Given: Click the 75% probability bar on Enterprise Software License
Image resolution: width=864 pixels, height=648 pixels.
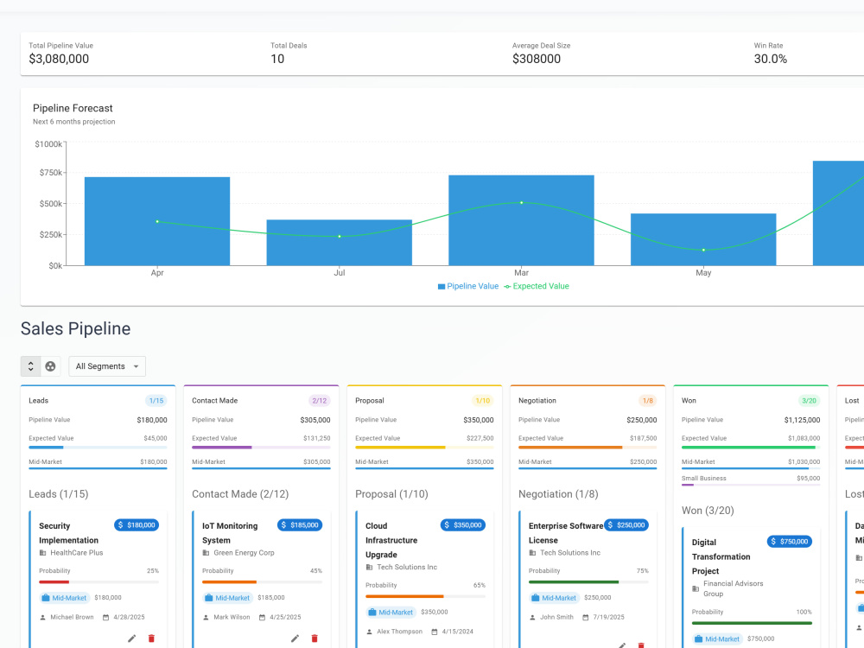Looking at the screenshot, I should tap(588, 581).
